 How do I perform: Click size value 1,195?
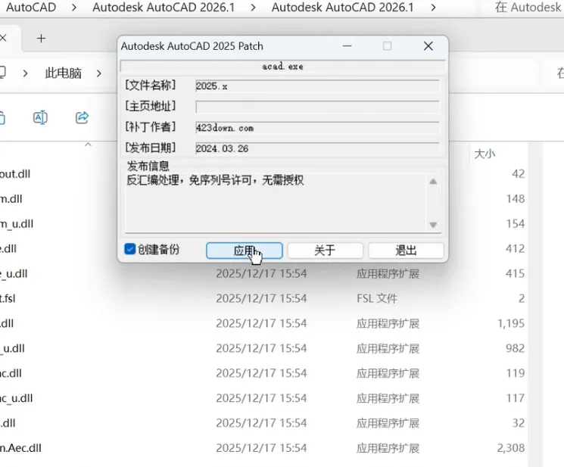pyautogui.click(x=511, y=323)
